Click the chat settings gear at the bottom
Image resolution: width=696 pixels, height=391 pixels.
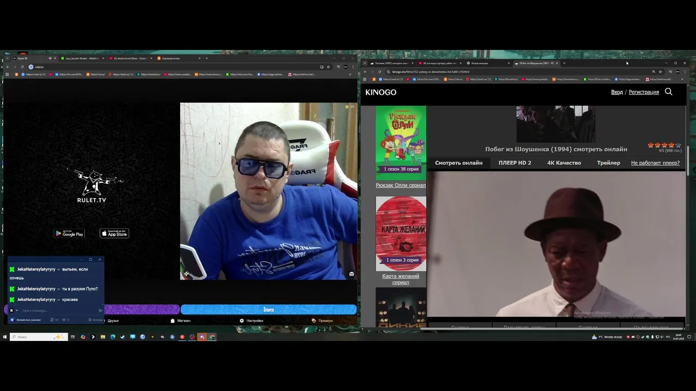pyautogui.click(x=90, y=320)
